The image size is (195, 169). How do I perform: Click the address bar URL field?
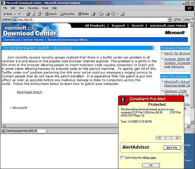[x=92, y=20]
